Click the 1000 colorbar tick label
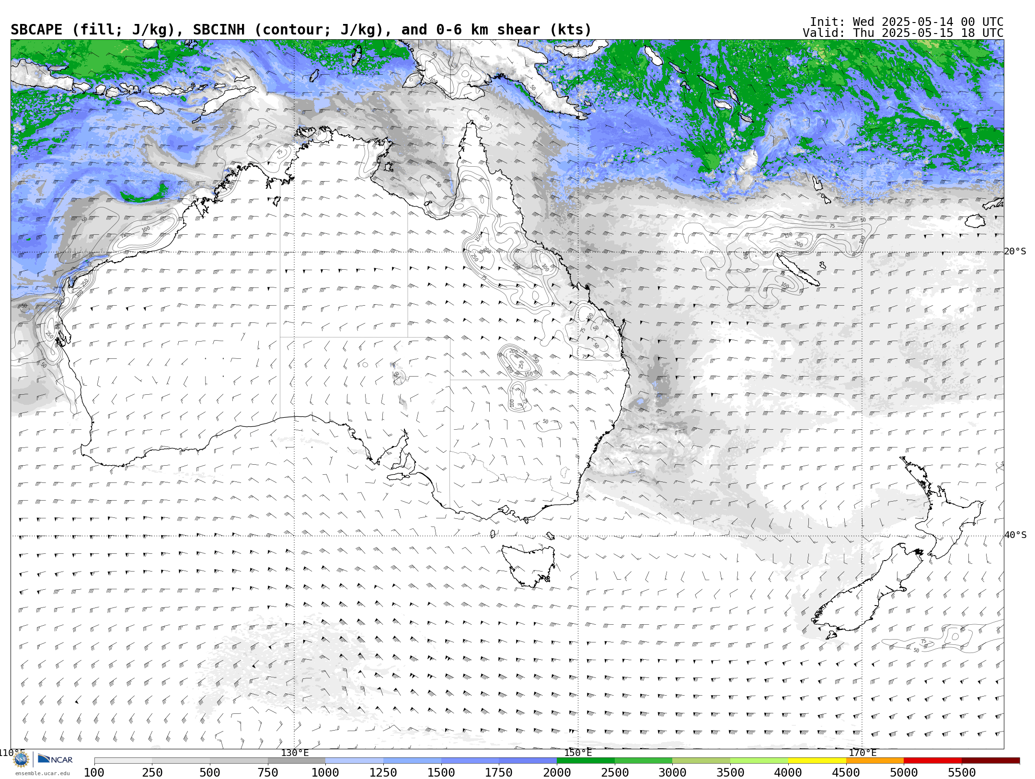This screenshot has height=779, width=1035. click(325, 773)
